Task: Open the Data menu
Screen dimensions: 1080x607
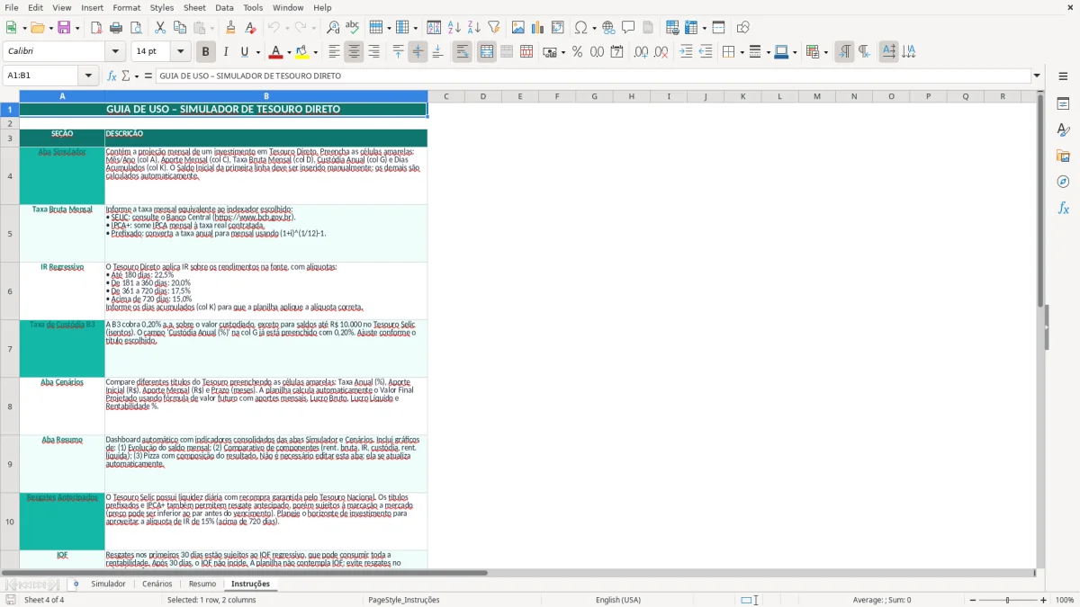Action: tap(224, 7)
